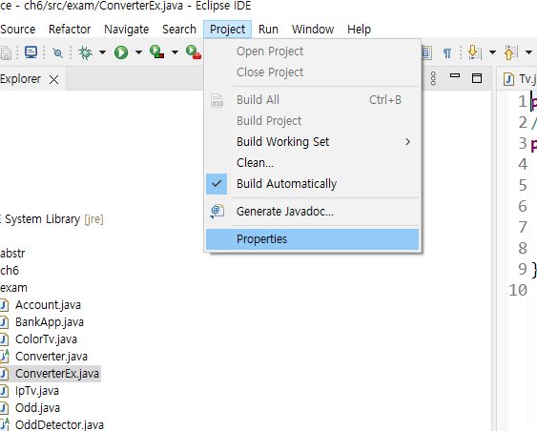
Task: Select Properties in Project menu
Action: point(312,239)
